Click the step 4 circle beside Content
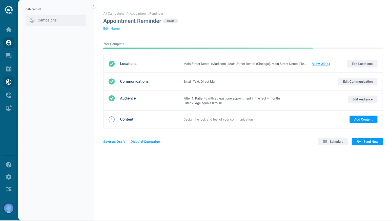The width and height of the screenshot is (392, 221). 112,119
